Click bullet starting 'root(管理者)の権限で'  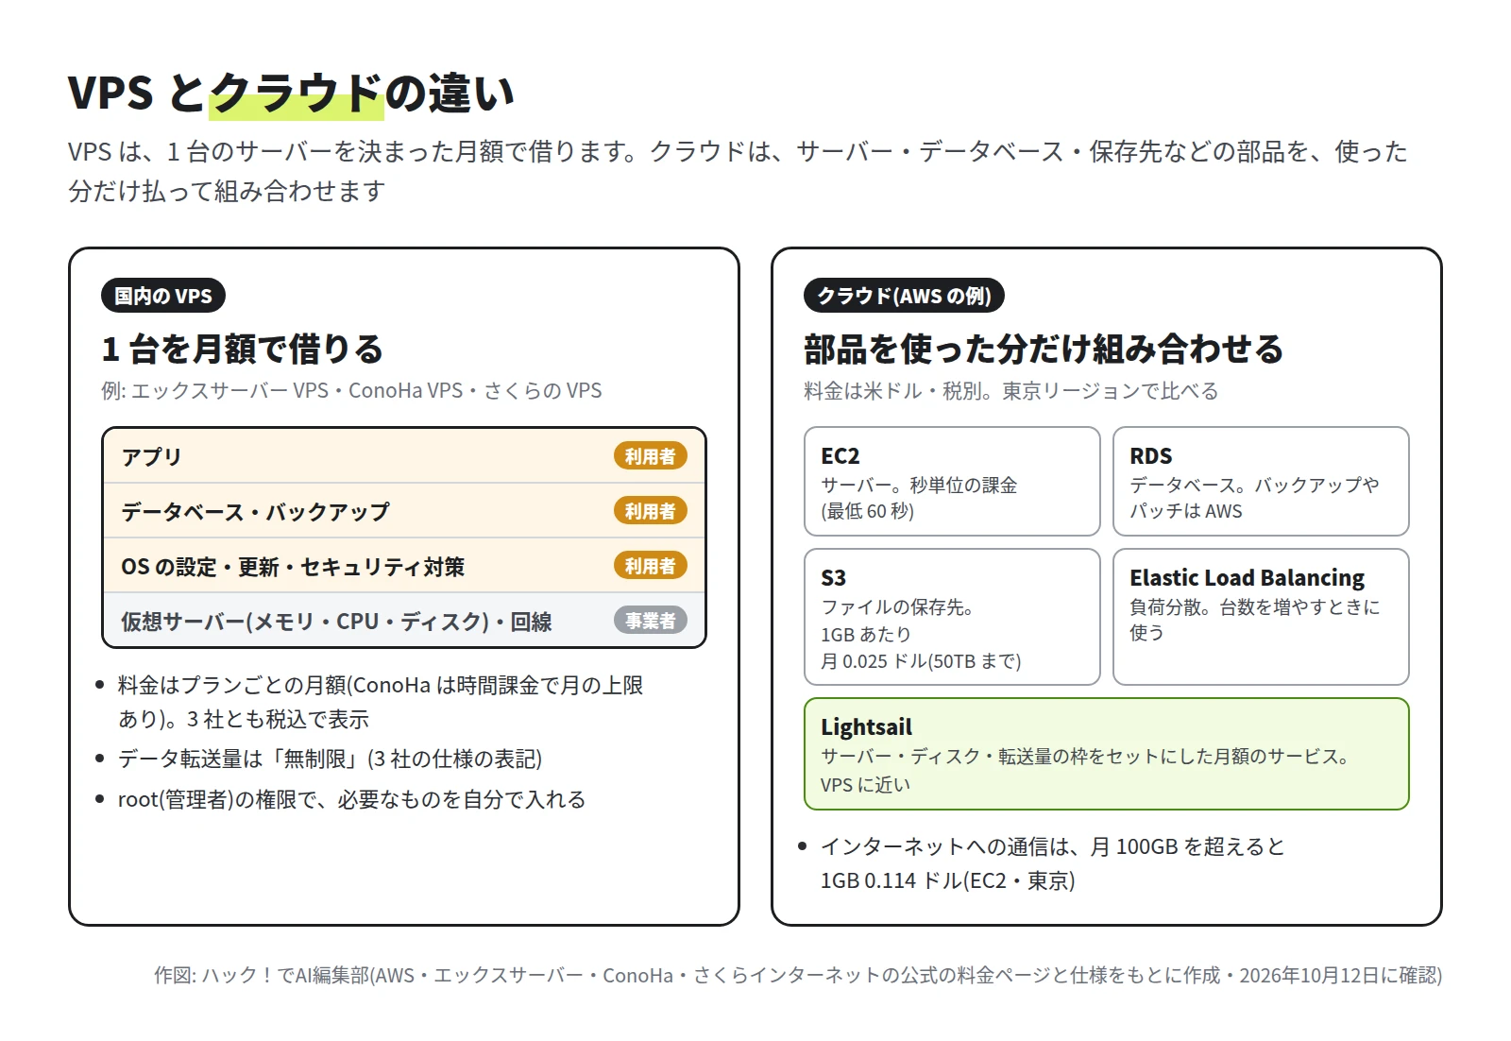pos(351,799)
